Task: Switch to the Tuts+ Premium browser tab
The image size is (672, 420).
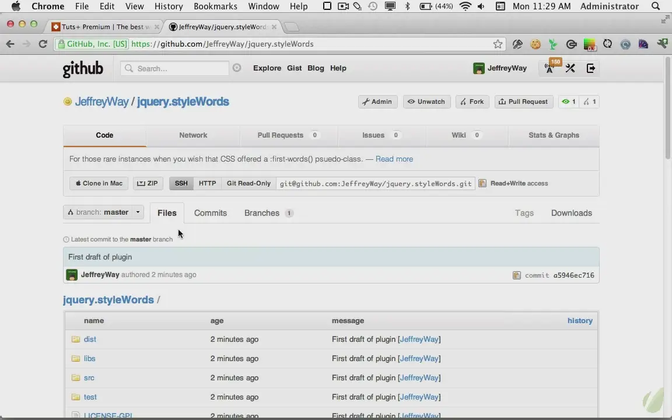Action: 105,27
